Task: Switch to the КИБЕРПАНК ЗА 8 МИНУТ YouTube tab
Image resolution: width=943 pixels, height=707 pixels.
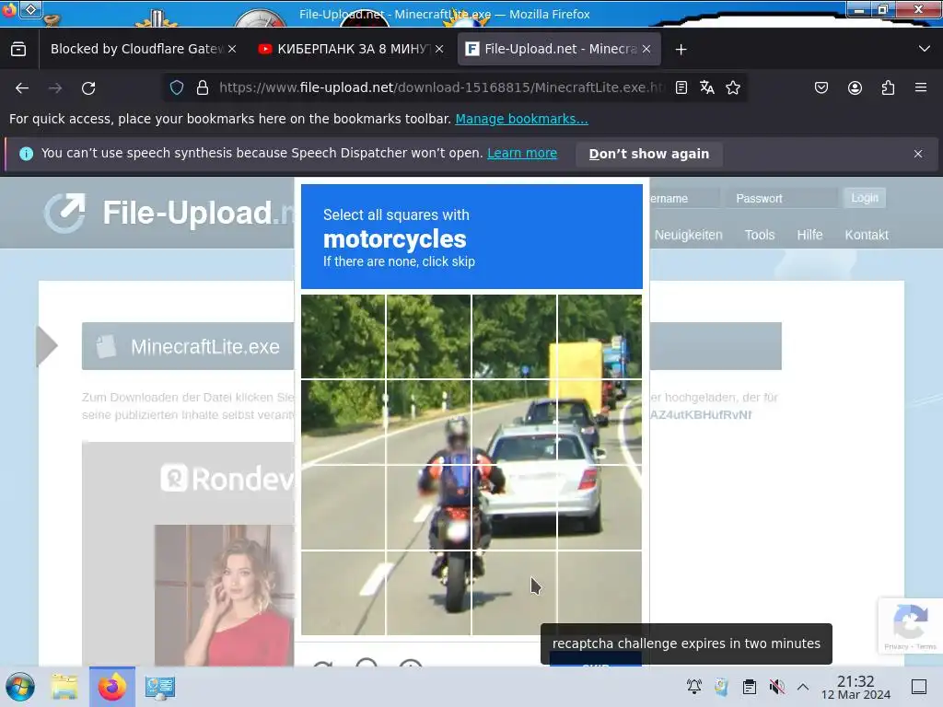Action: click(x=353, y=50)
